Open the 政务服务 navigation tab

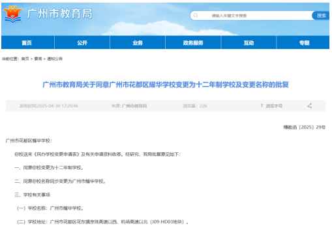[x=193, y=42]
